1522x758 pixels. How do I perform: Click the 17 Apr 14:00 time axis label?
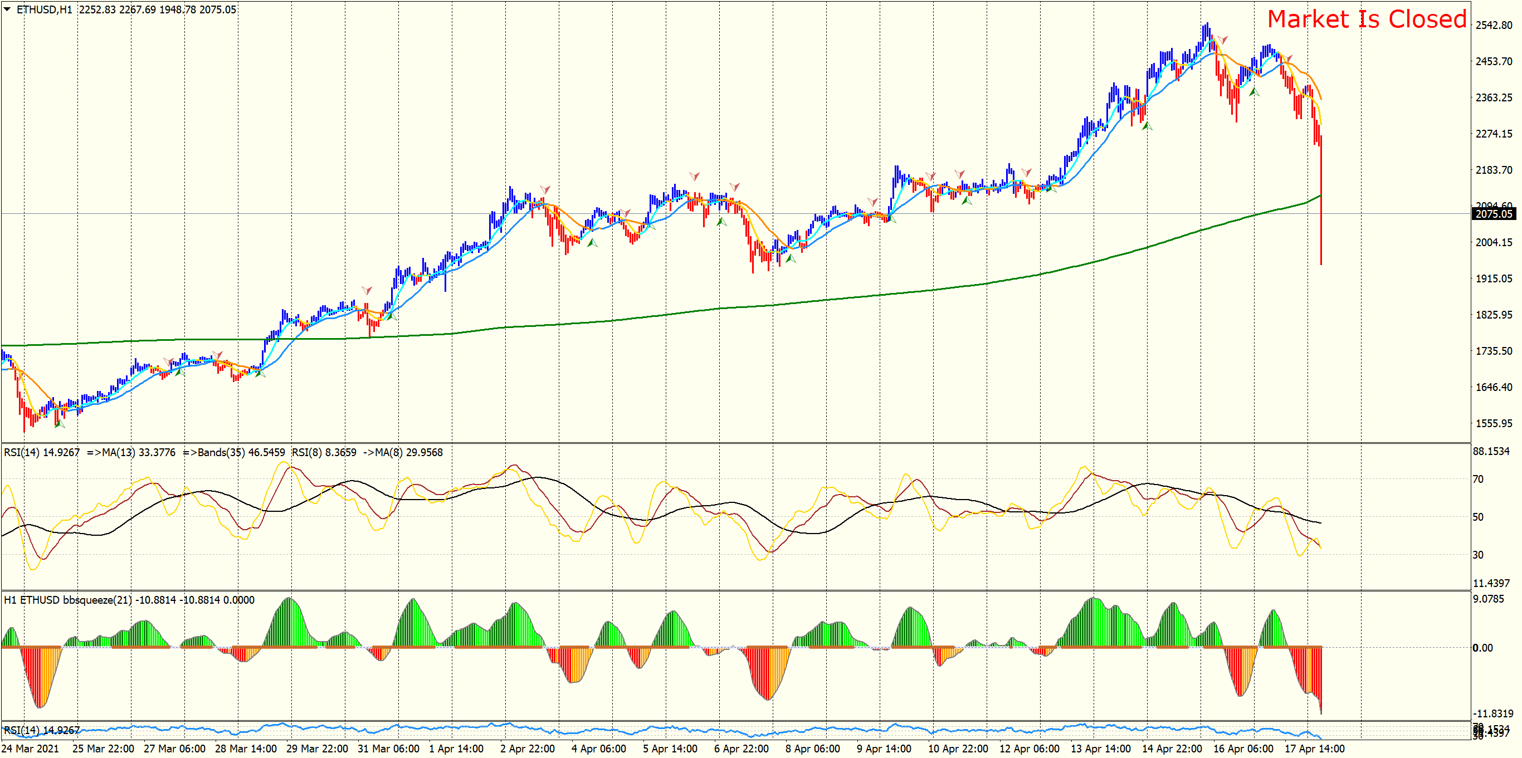point(1315,749)
